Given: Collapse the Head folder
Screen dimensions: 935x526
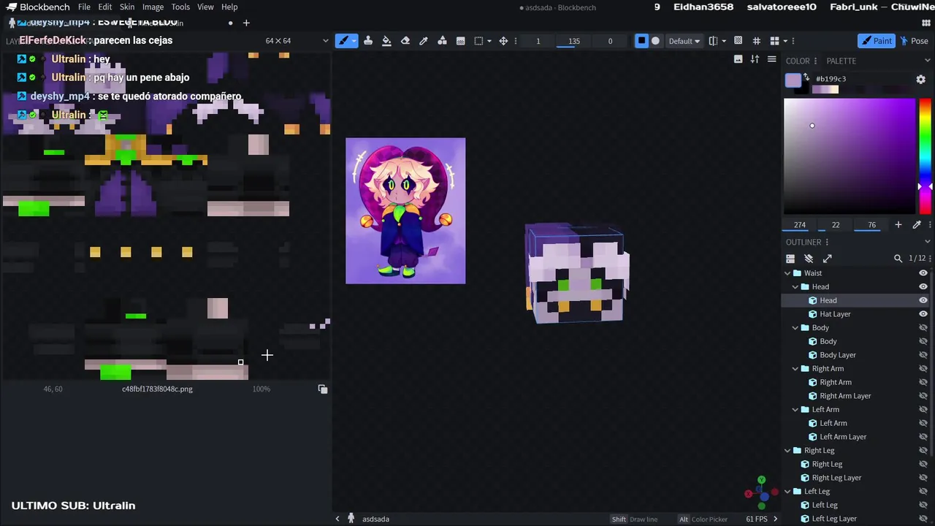Looking at the screenshot, I should (795, 287).
